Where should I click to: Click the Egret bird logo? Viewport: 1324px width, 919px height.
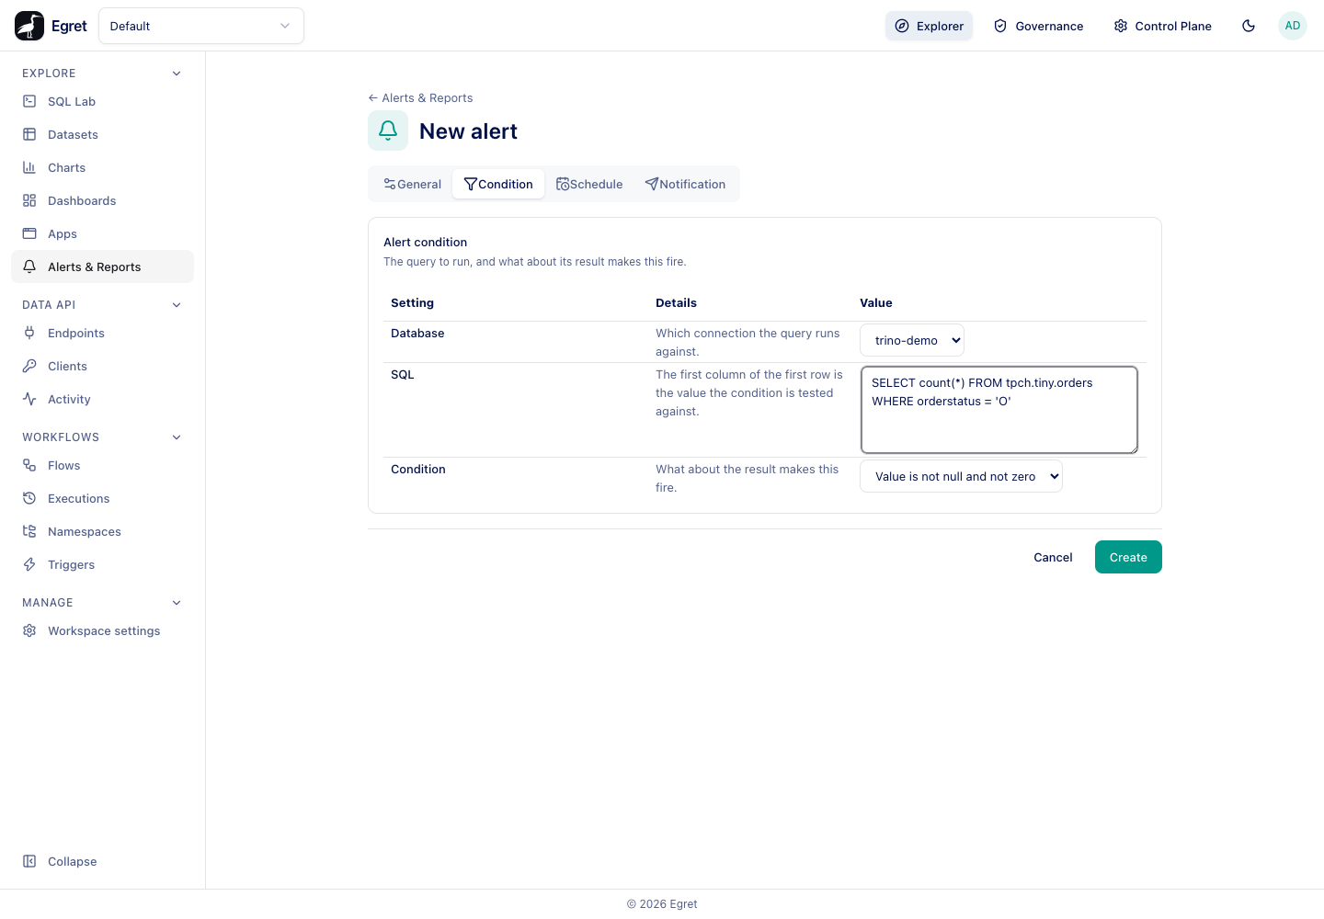pos(29,26)
